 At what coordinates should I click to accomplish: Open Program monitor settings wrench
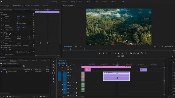click(163, 47)
